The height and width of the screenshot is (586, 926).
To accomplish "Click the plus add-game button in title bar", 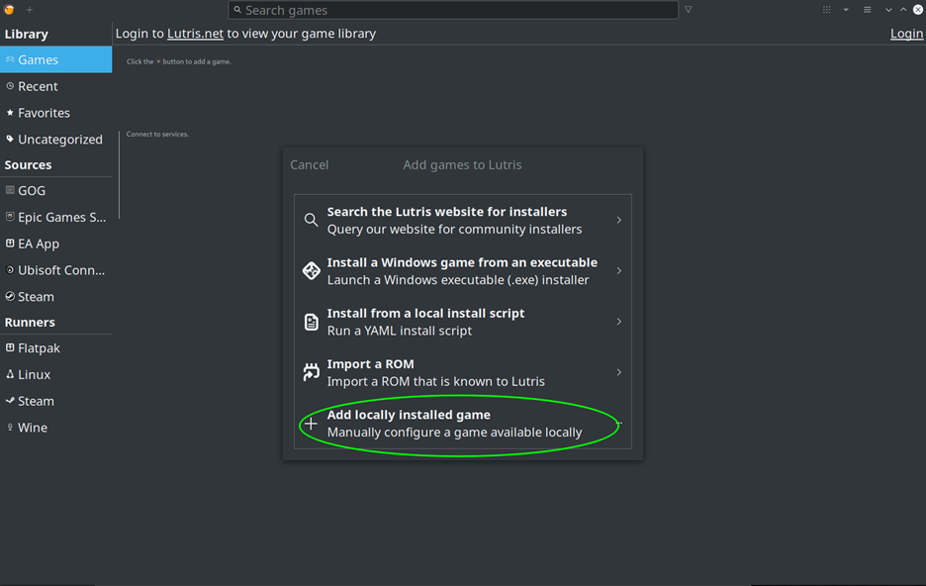I will [30, 10].
